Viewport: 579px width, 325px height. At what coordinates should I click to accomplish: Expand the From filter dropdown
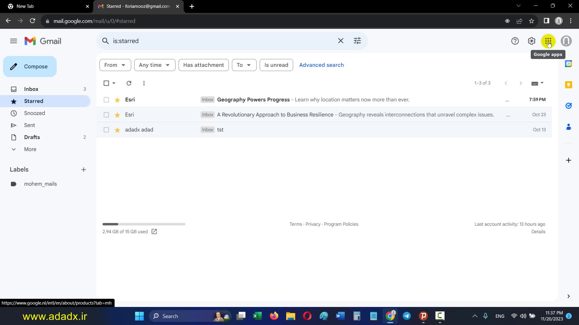[115, 65]
